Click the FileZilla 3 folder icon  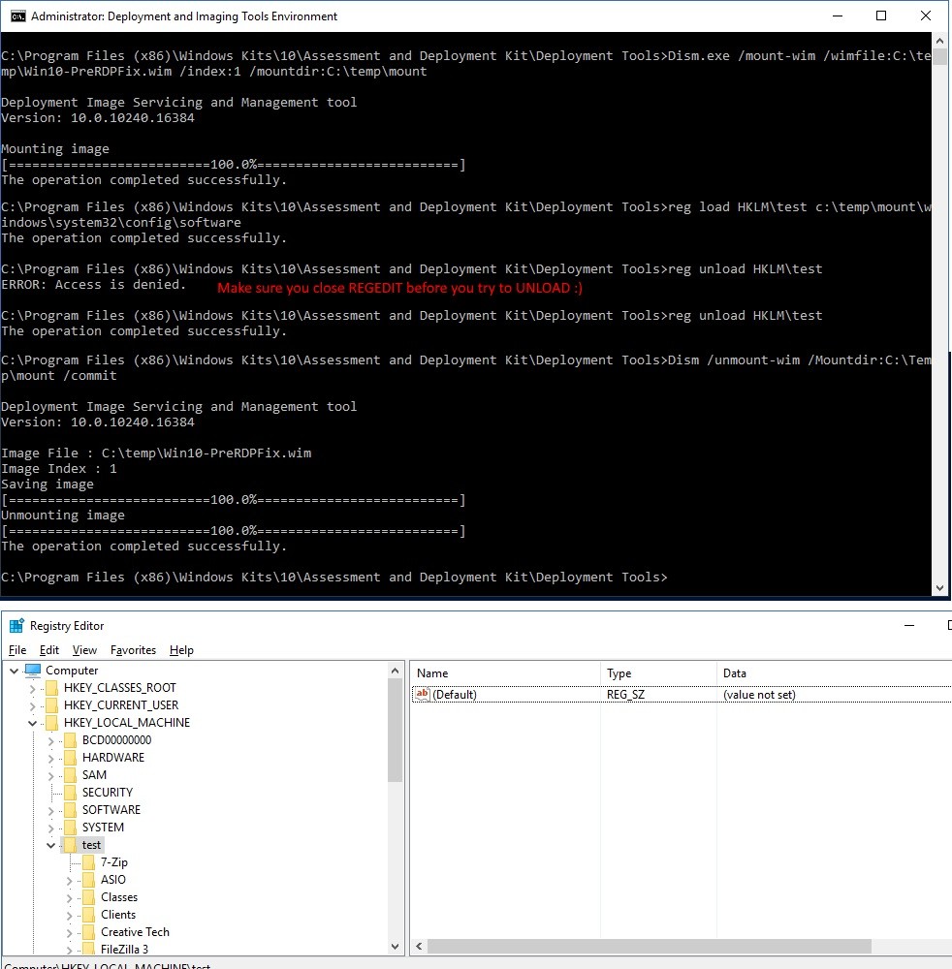[89, 950]
